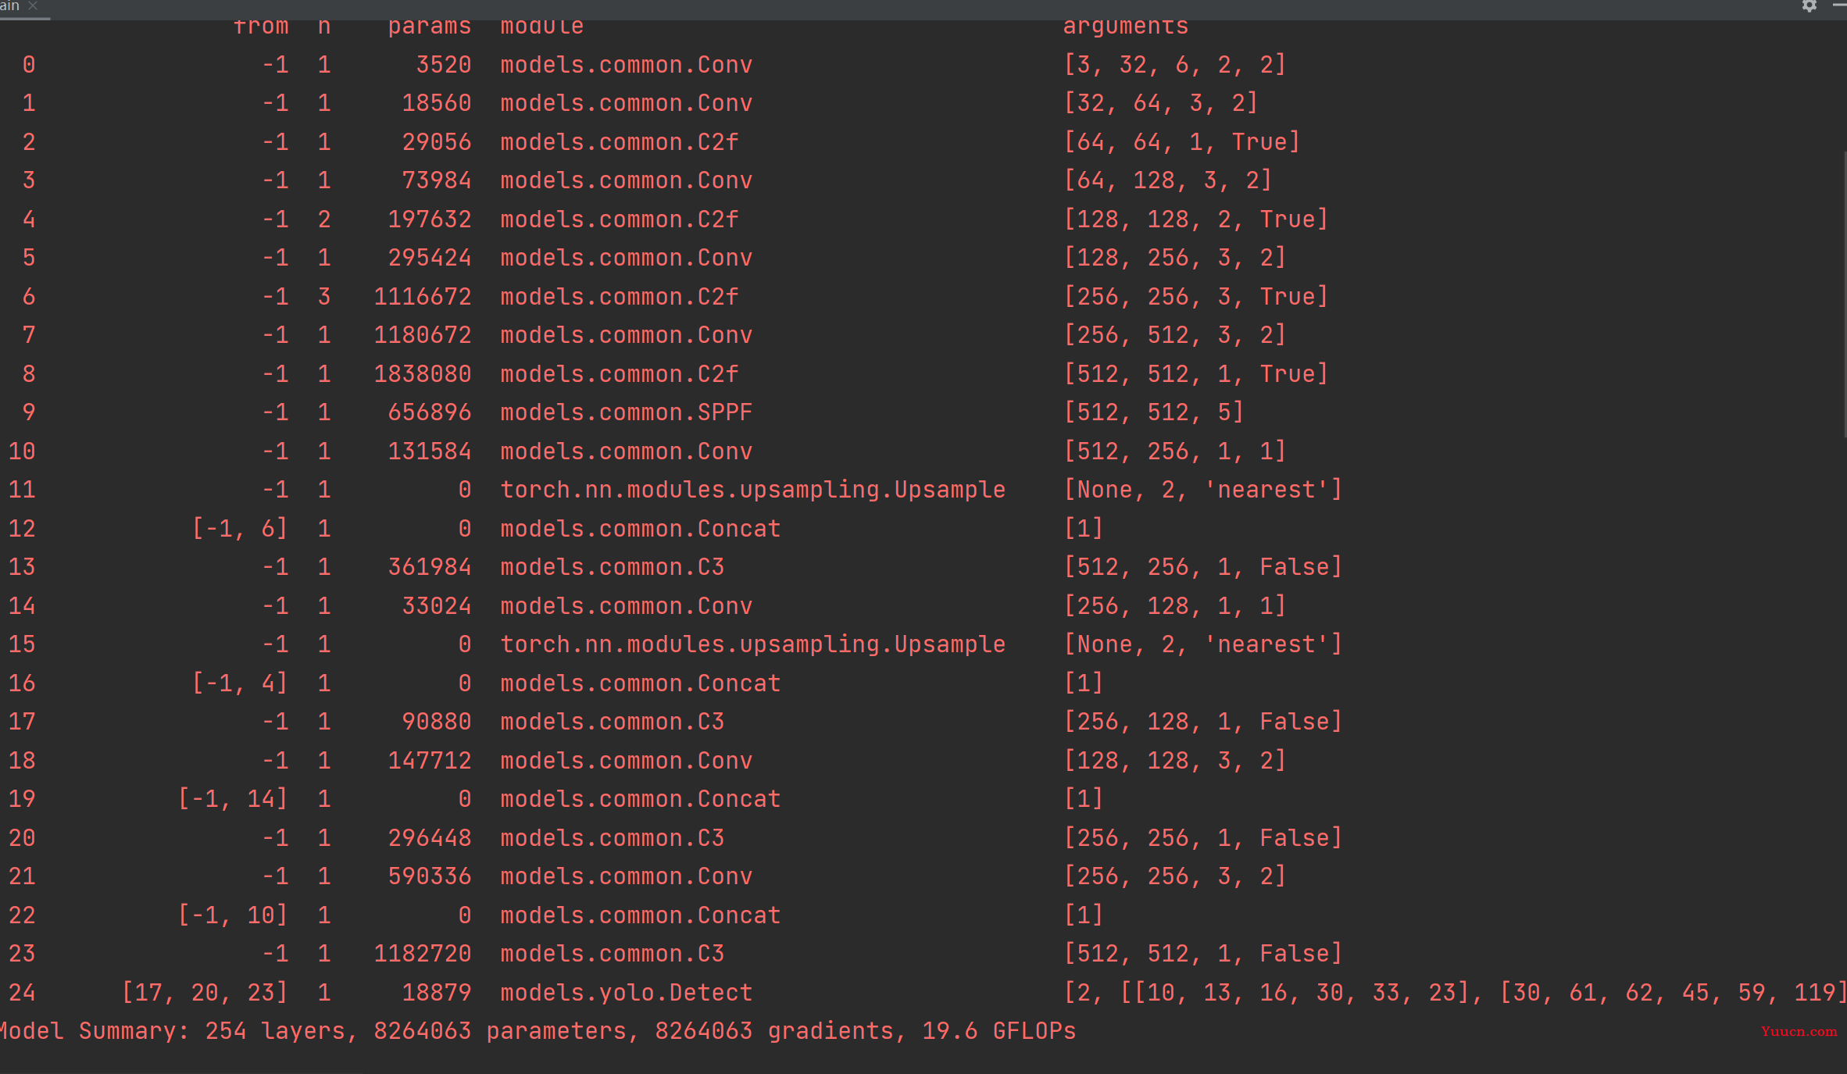
Task: Click models.common.SPPF in row 9
Action: (x=626, y=412)
